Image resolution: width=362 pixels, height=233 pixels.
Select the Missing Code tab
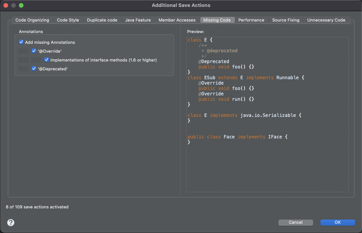click(x=217, y=20)
